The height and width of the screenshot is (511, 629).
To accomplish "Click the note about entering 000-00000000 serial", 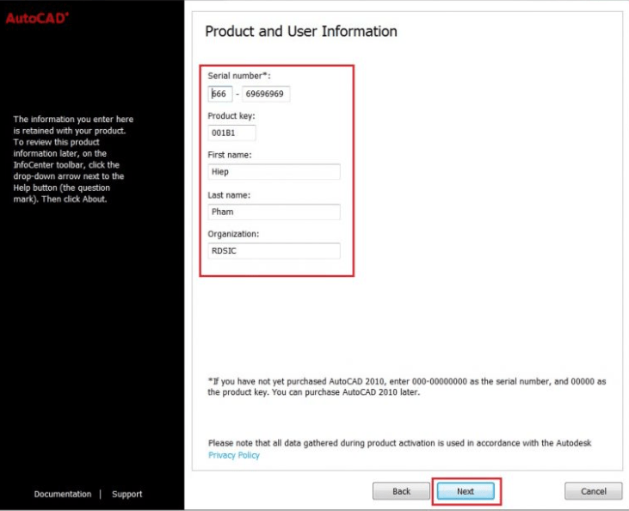I will tap(407, 386).
